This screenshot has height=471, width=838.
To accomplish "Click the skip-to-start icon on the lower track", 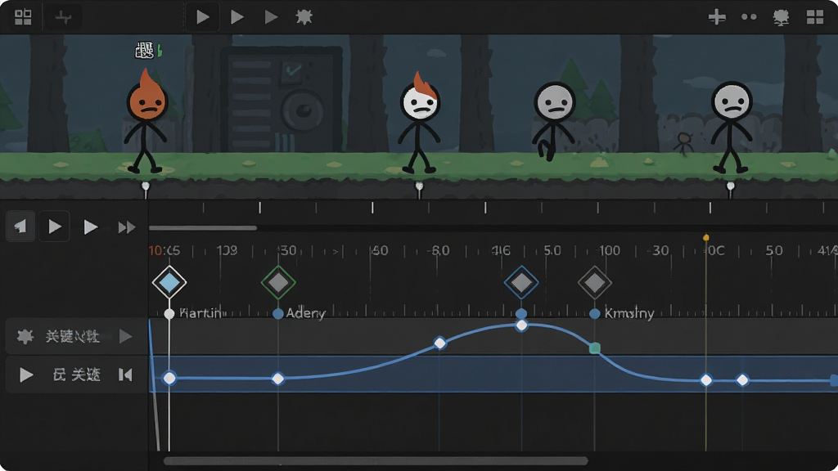I will pos(125,375).
